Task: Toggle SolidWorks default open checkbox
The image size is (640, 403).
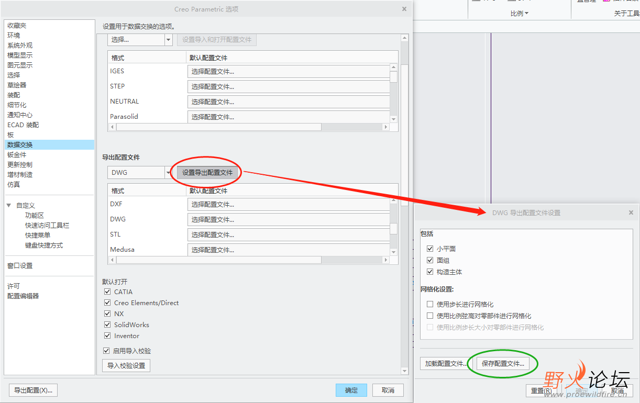Action: pyautogui.click(x=107, y=325)
